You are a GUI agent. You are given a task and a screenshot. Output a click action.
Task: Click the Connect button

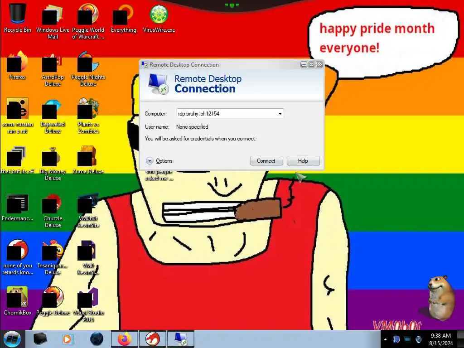(266, 161)
